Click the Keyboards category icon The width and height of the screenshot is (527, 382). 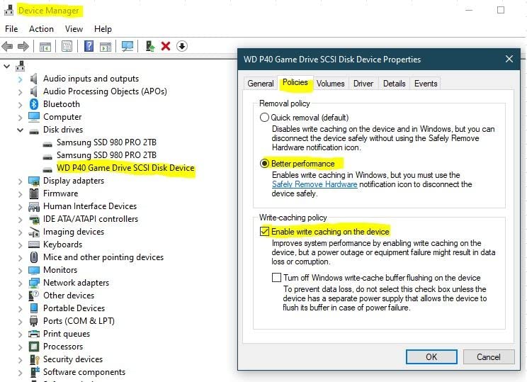pos(34,245)
